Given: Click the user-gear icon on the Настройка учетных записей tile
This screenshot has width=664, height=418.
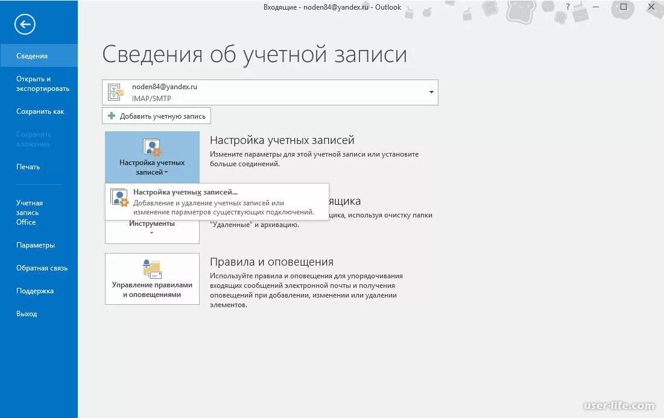Looking at the screenshot, I should tap(152, 148).
